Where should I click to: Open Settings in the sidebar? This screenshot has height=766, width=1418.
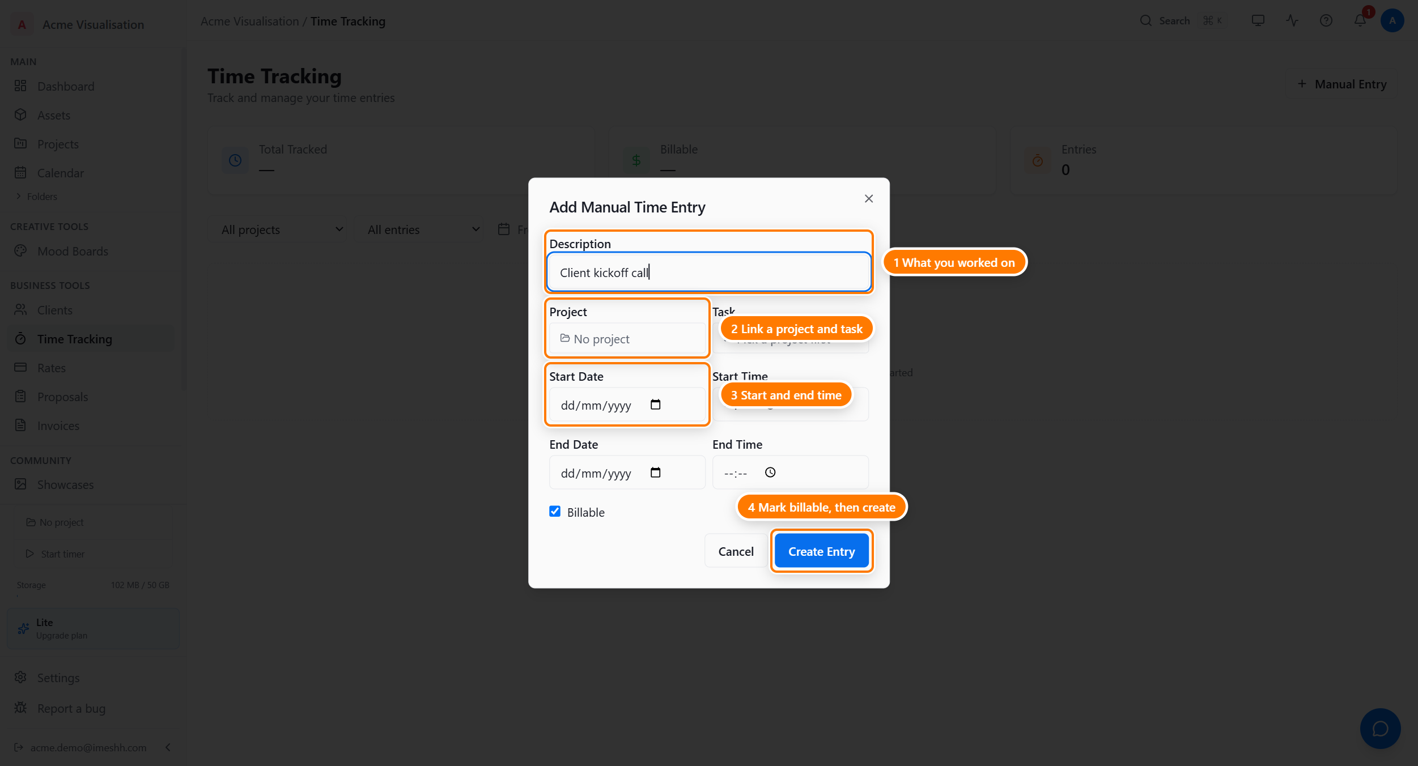pos(92,678)
